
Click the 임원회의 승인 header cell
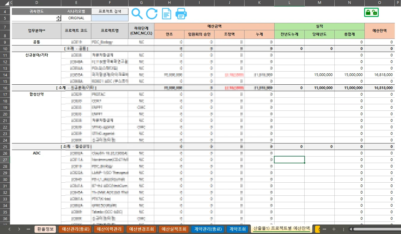tap(199, 34)
